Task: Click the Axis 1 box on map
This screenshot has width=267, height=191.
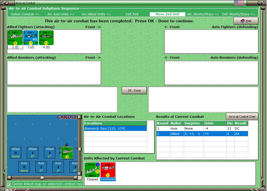Action: (41, 167)
